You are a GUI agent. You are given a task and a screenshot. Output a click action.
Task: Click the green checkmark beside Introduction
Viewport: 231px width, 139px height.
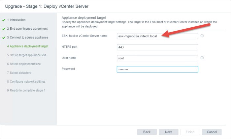point(4,20)
